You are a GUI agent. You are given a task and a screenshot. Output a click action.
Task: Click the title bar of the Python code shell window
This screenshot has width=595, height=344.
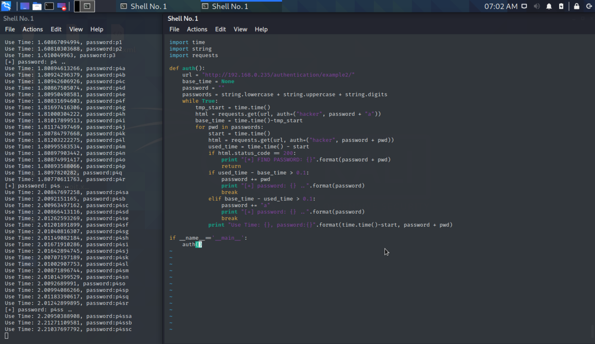379,18
